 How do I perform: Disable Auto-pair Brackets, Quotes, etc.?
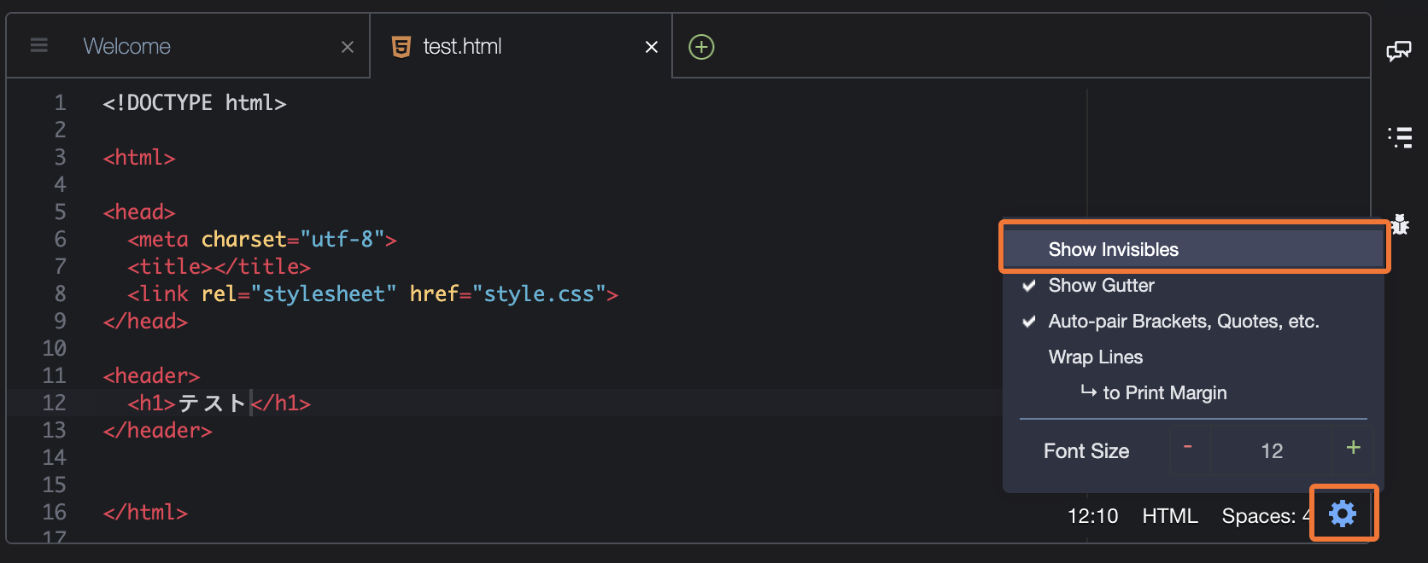tap(1183, 322)
